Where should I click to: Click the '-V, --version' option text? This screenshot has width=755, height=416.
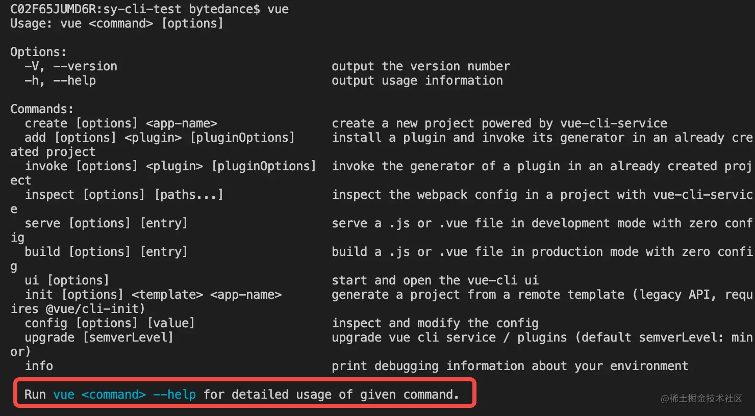(71, 66)
